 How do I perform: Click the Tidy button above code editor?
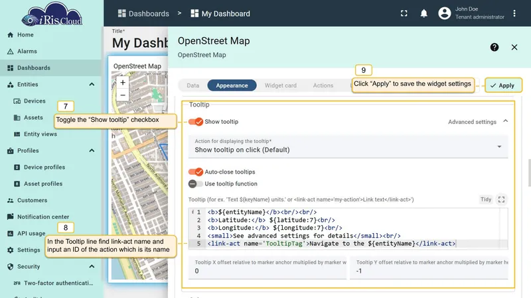[x=486, y=199]
